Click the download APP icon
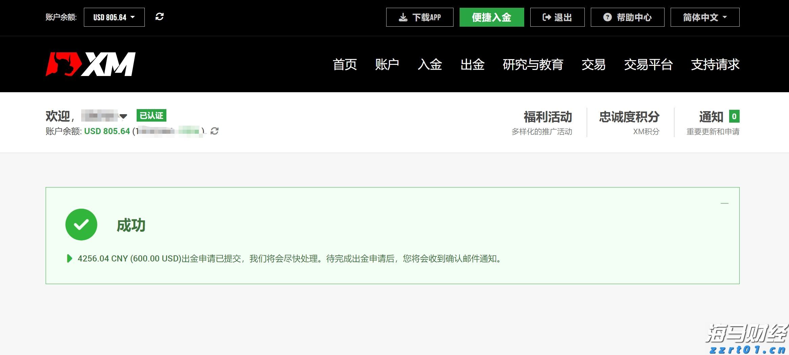 coord(403,17)
